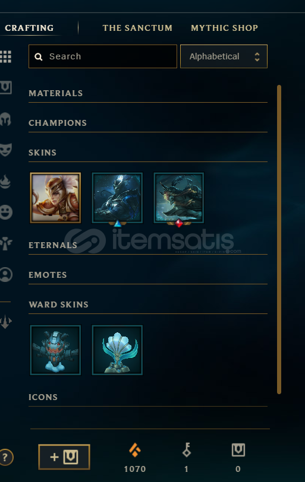Filter loot by champions helmet icon
305x482 pixels.
click(x=5, y=119)
